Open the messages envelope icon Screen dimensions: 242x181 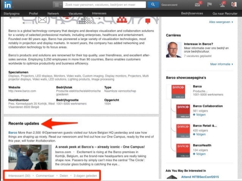click(198, 4)
